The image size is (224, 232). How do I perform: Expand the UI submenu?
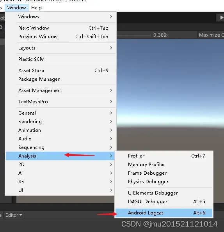point(60,190)
